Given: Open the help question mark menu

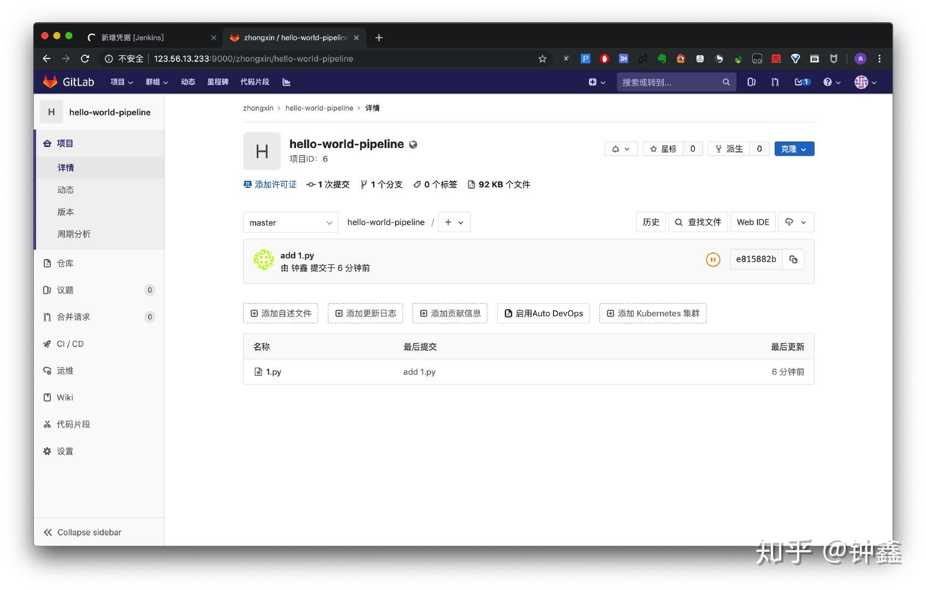Looking at the screenshot, I should pyautogui.click(x=831, y=82).
